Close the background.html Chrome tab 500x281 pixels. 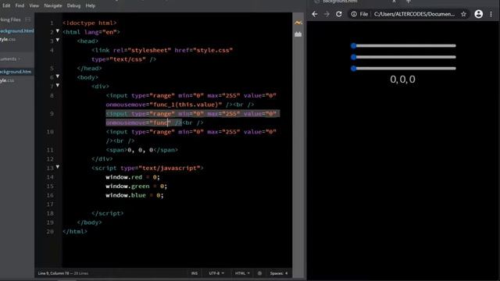point(394,2)
